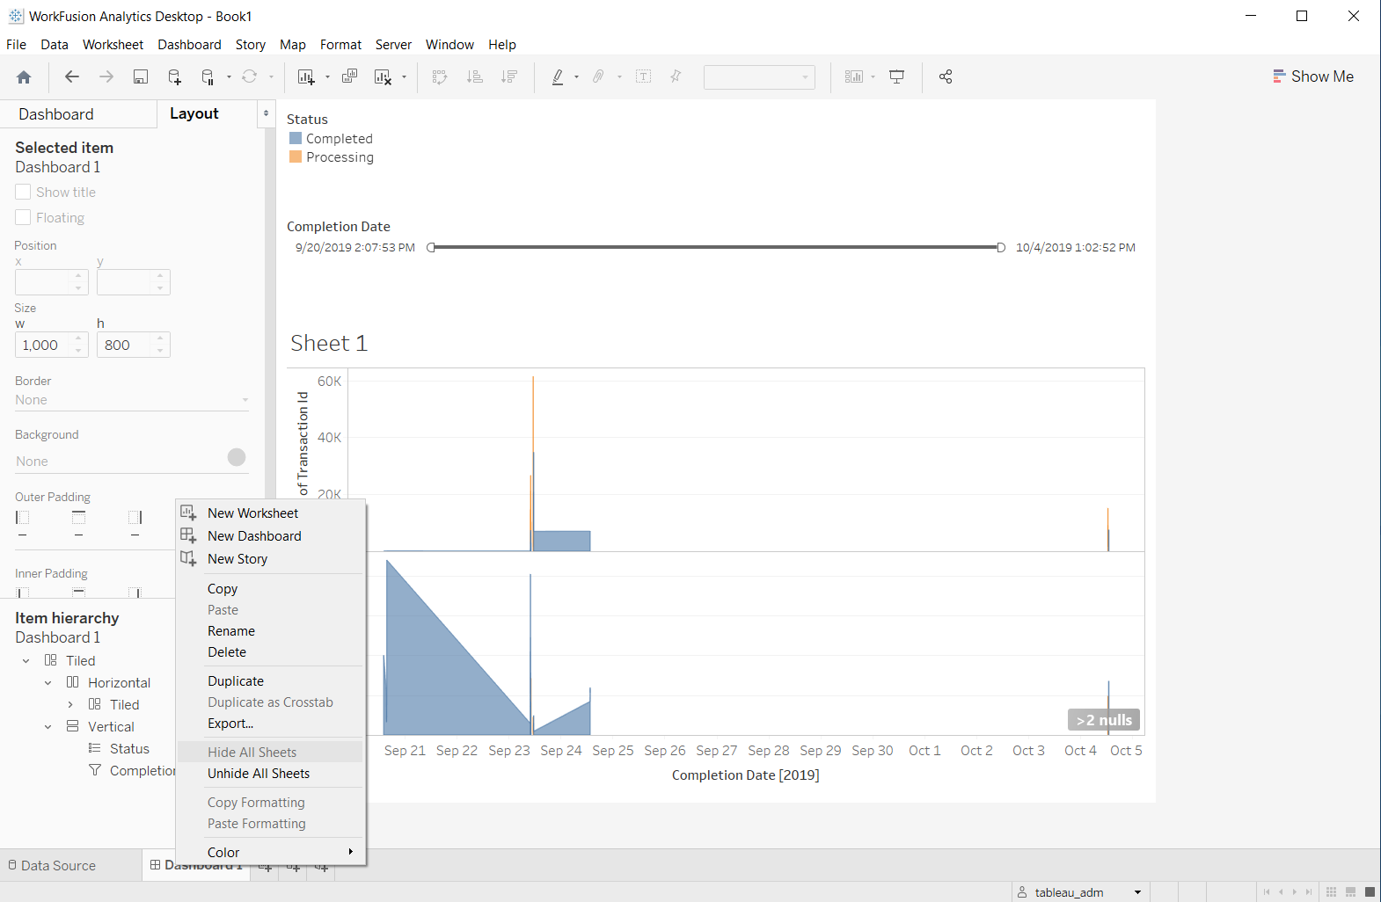Screen dimensions: 1381x902
Task: Click the Background color swatch circle
Action: (237, 457)
